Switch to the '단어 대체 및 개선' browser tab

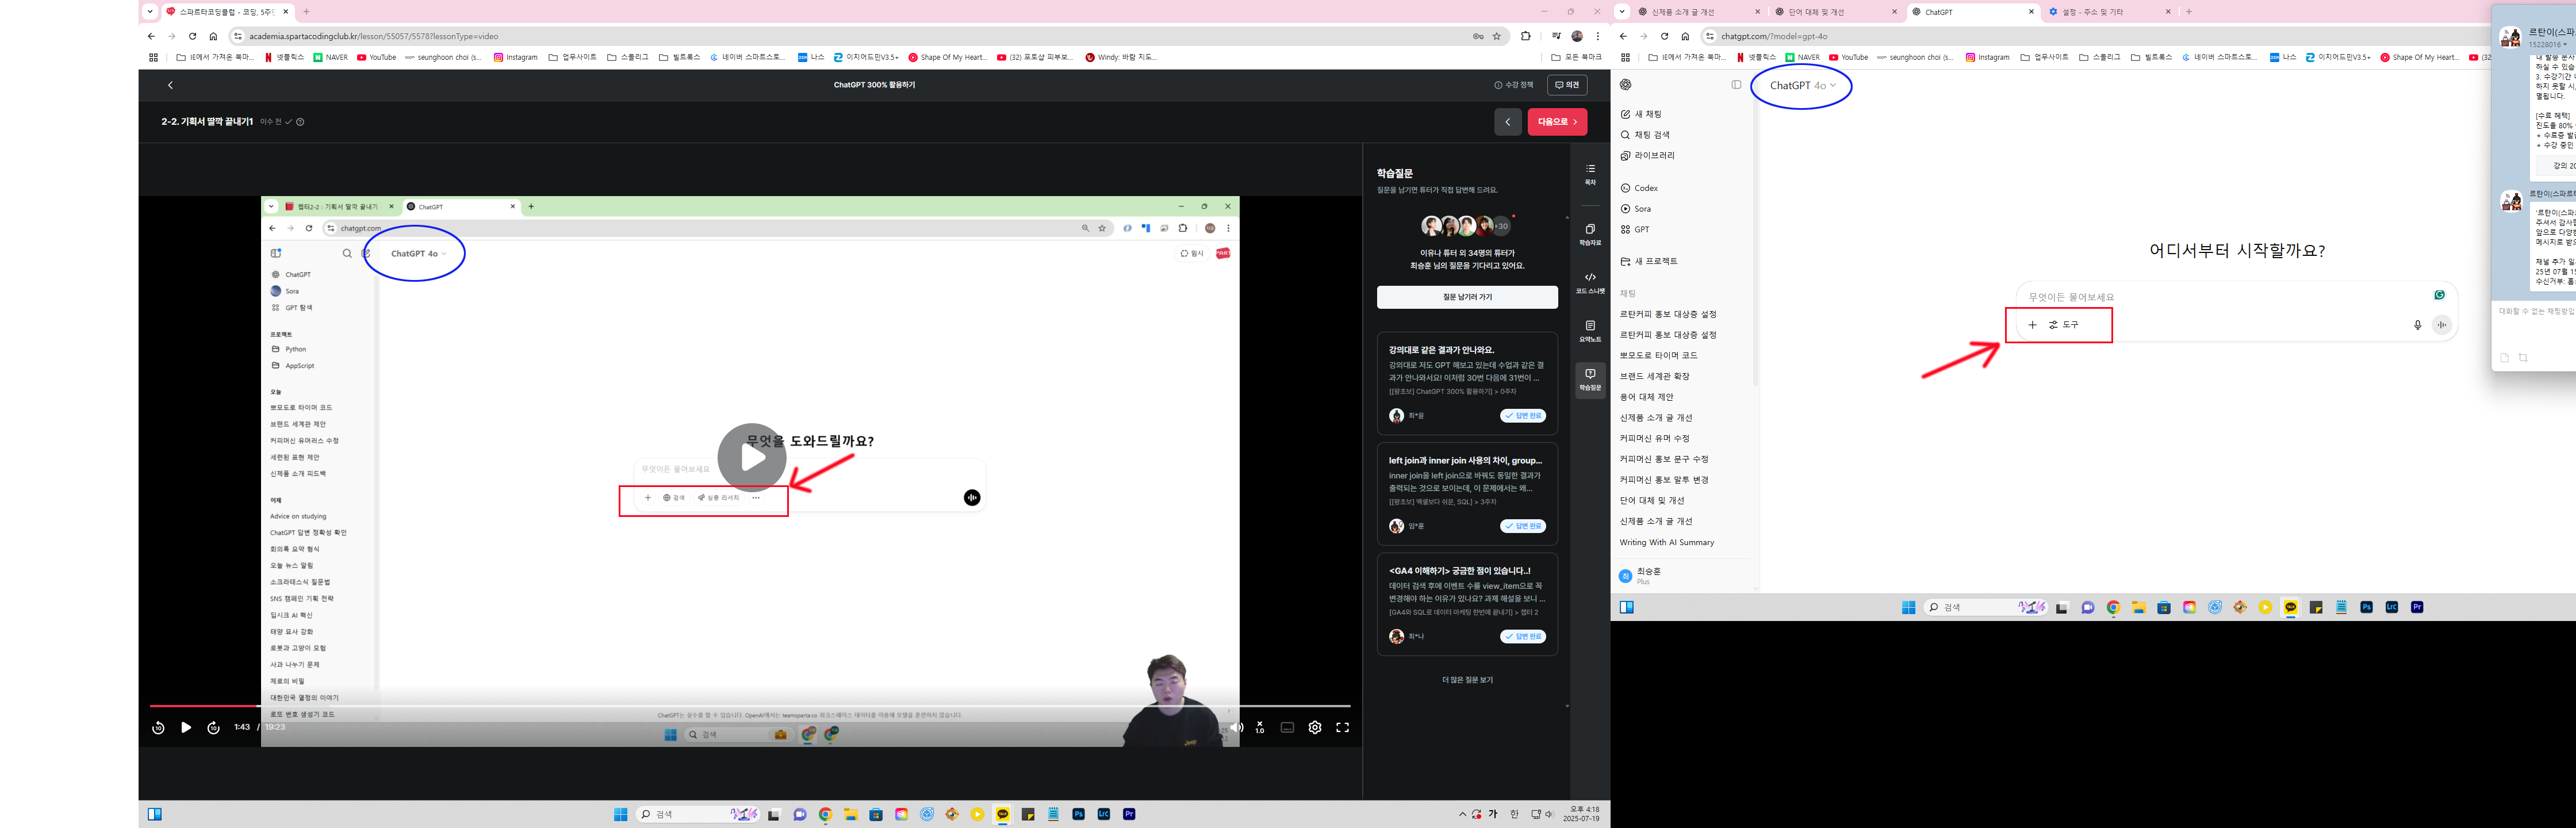(1836, 12)
